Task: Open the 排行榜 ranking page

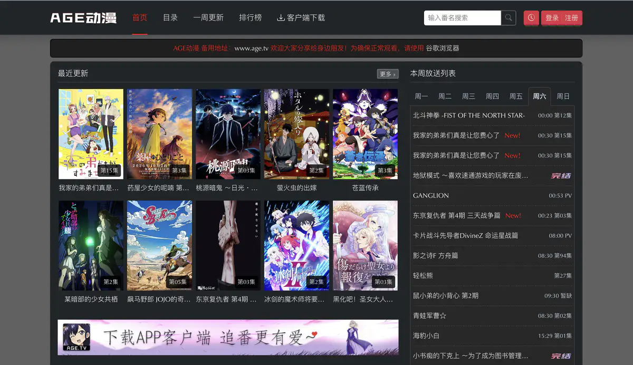Action: pos(250,17)
